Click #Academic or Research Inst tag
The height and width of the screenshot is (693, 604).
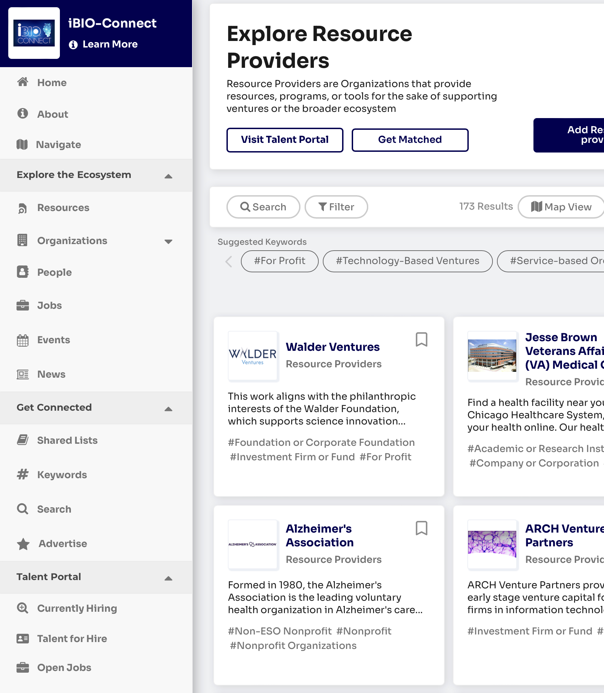click(536, 449)
